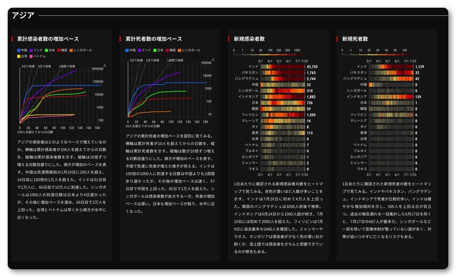Click the blue 中国 legend square in infections chart

click(19, 50)
